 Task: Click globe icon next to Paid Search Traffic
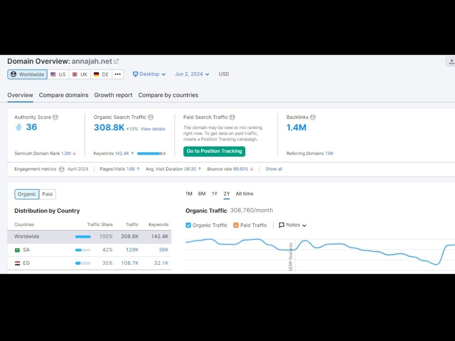pyautogui.click(x=232, y=117)
